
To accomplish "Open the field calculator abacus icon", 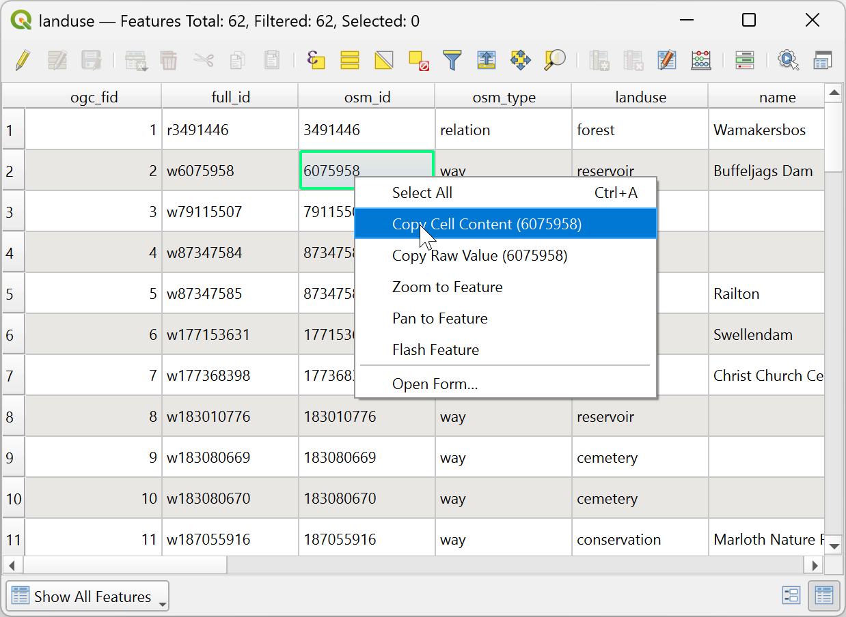I will pyautogui.click(x=701, y=60).
